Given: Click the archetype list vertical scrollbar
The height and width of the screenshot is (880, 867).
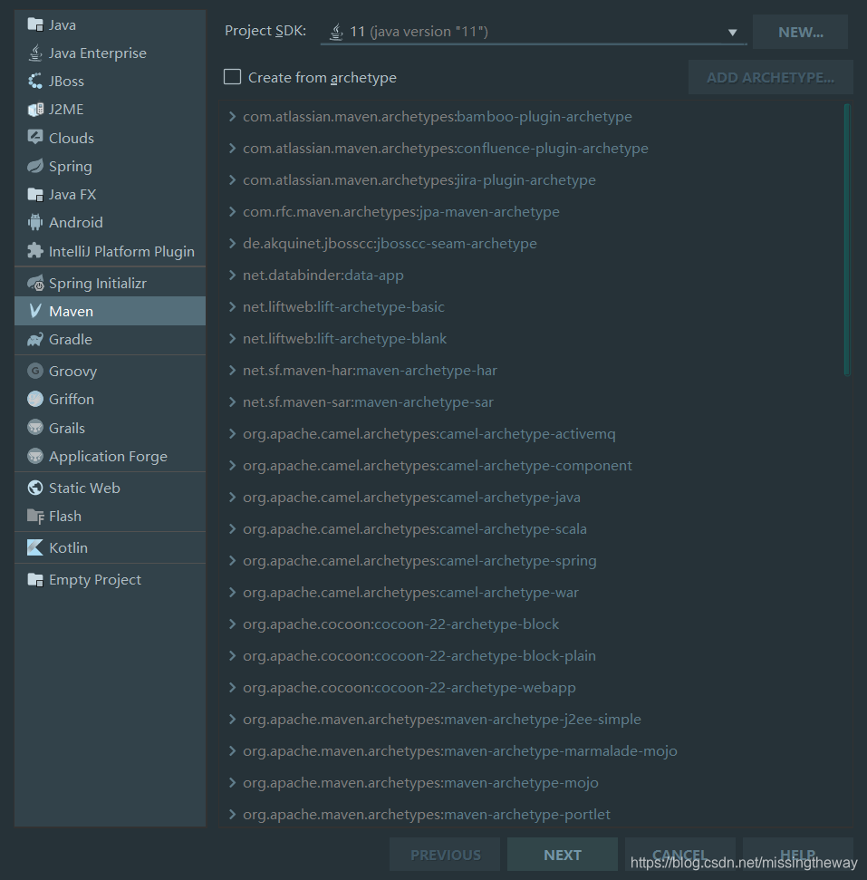Looking at the screenshot, I should point(847,239).
